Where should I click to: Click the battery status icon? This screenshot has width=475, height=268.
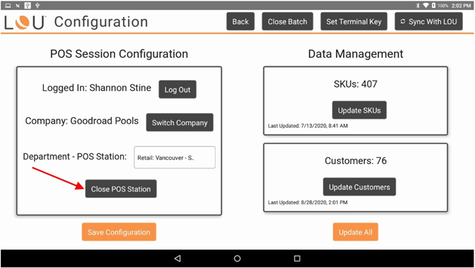click(433, 6)
